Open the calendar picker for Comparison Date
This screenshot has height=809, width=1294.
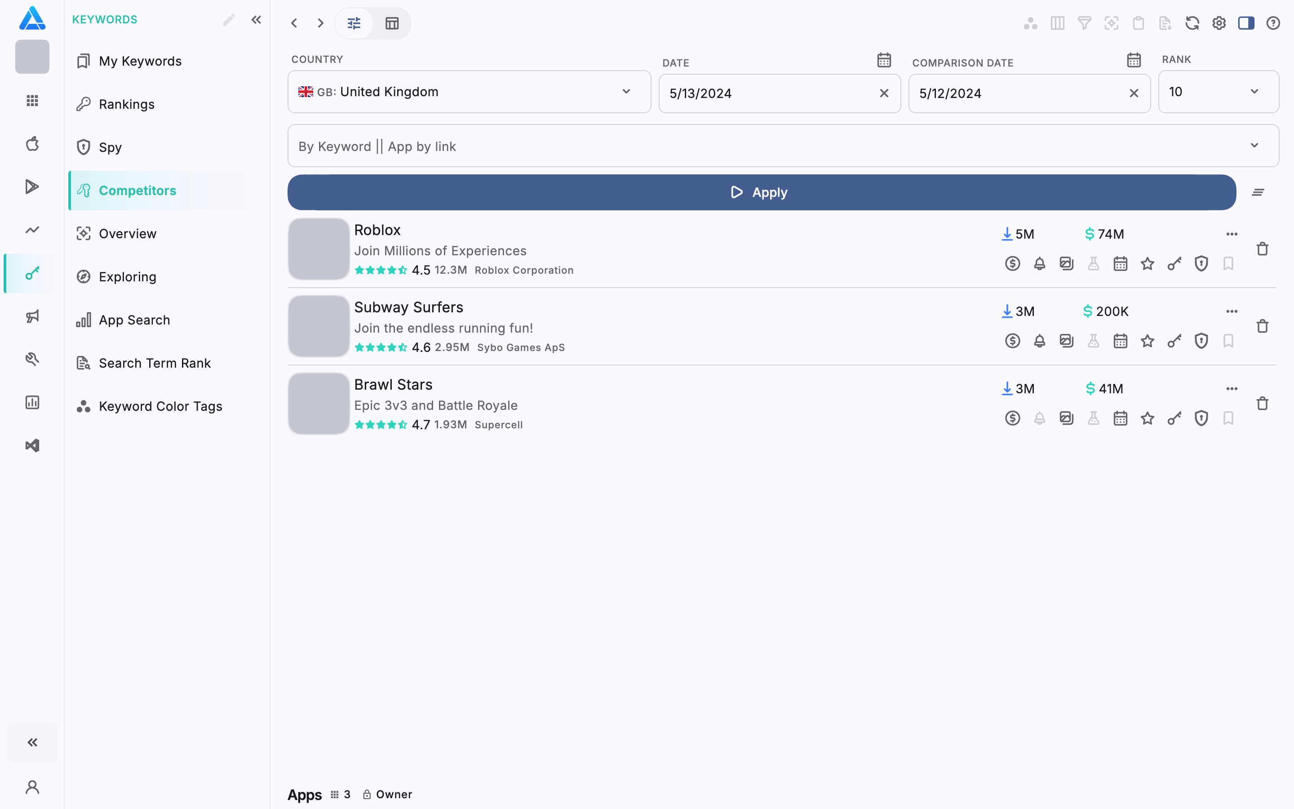coord(1134,60)
